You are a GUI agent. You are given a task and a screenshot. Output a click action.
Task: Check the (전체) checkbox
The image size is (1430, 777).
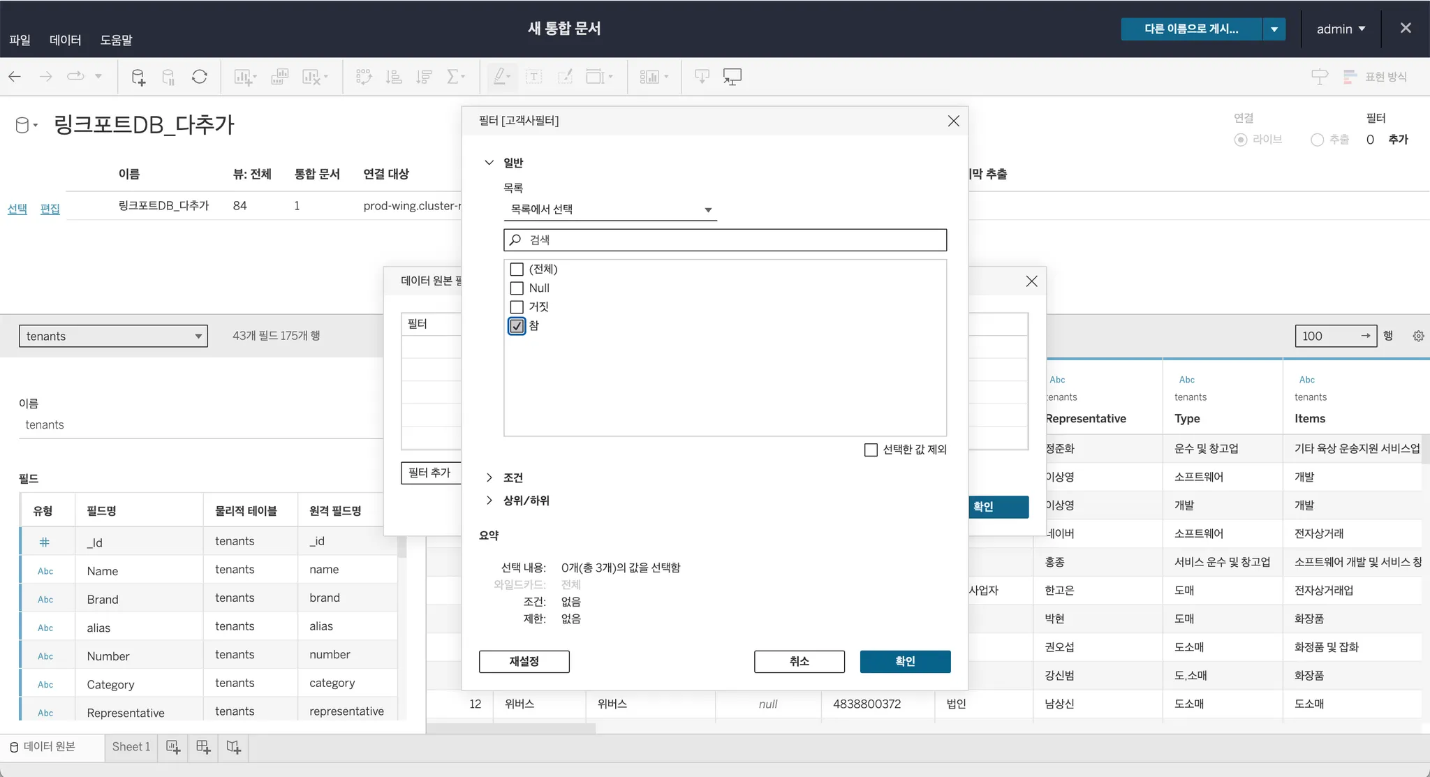pos(517,269)
